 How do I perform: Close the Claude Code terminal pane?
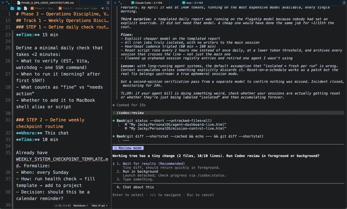pos(115,2)
